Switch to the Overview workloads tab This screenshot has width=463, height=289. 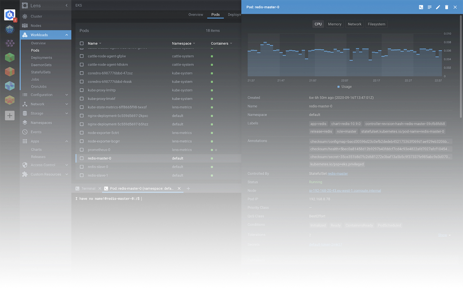pos(196,15)
